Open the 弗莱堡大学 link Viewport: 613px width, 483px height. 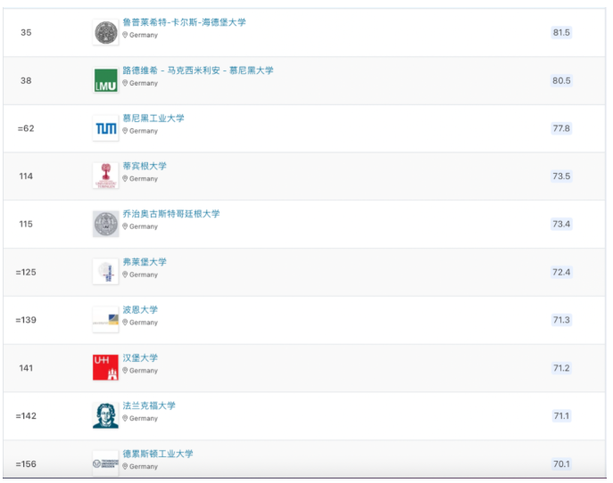[145, 262]
